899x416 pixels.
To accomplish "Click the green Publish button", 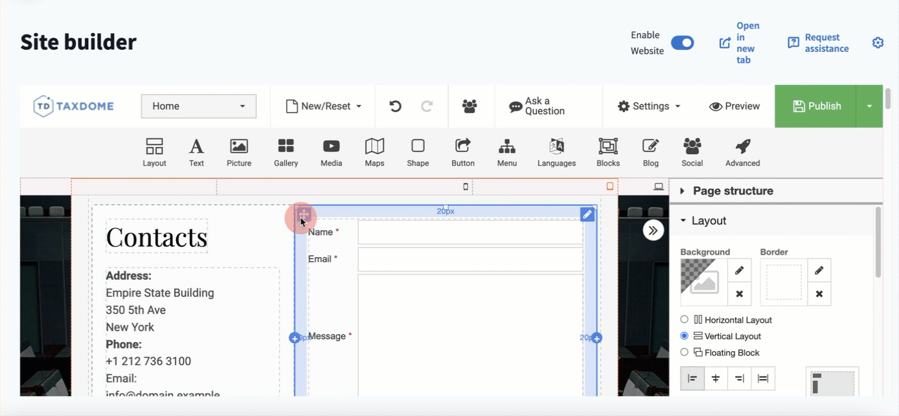I will coord(816,106).
